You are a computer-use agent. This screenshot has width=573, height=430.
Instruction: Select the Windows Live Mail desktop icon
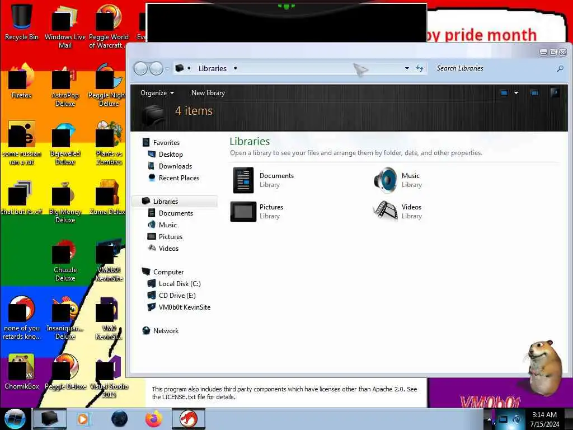click(65, 26)
